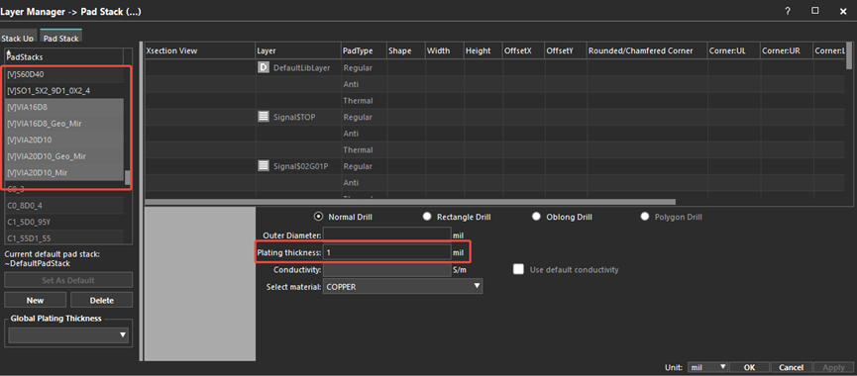Select Rectangle Drill option
Viewport: 857px width, 376px height.
tap(427, 217)
